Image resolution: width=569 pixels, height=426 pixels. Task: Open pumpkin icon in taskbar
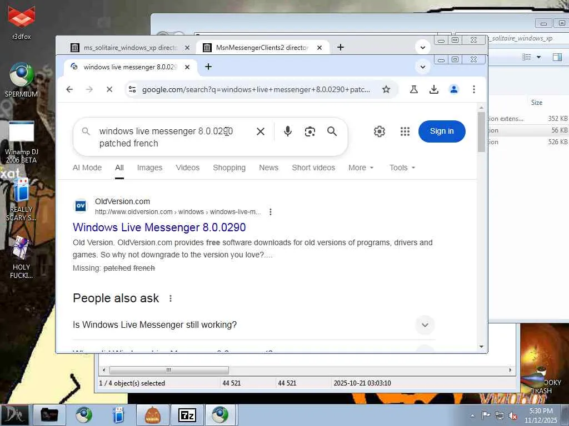pos(153,415)
